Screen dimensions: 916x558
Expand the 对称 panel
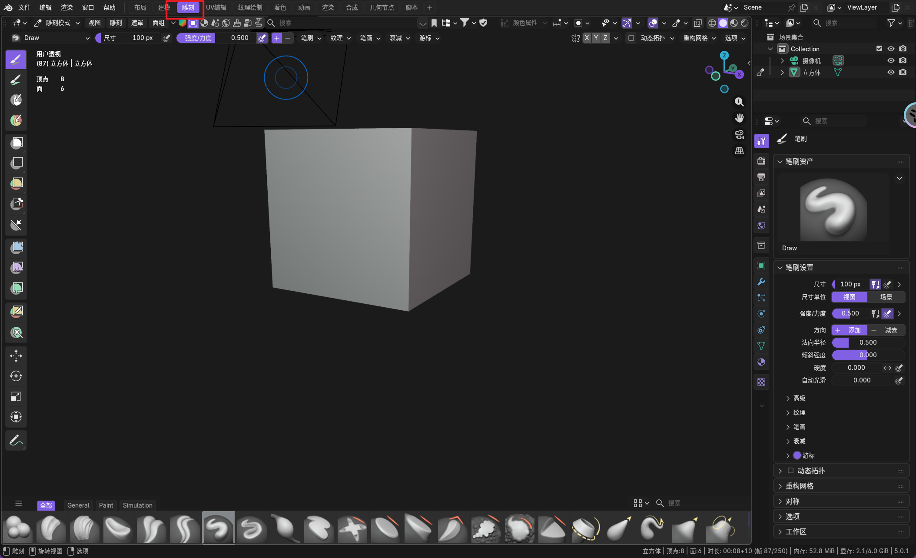point(792,501)
